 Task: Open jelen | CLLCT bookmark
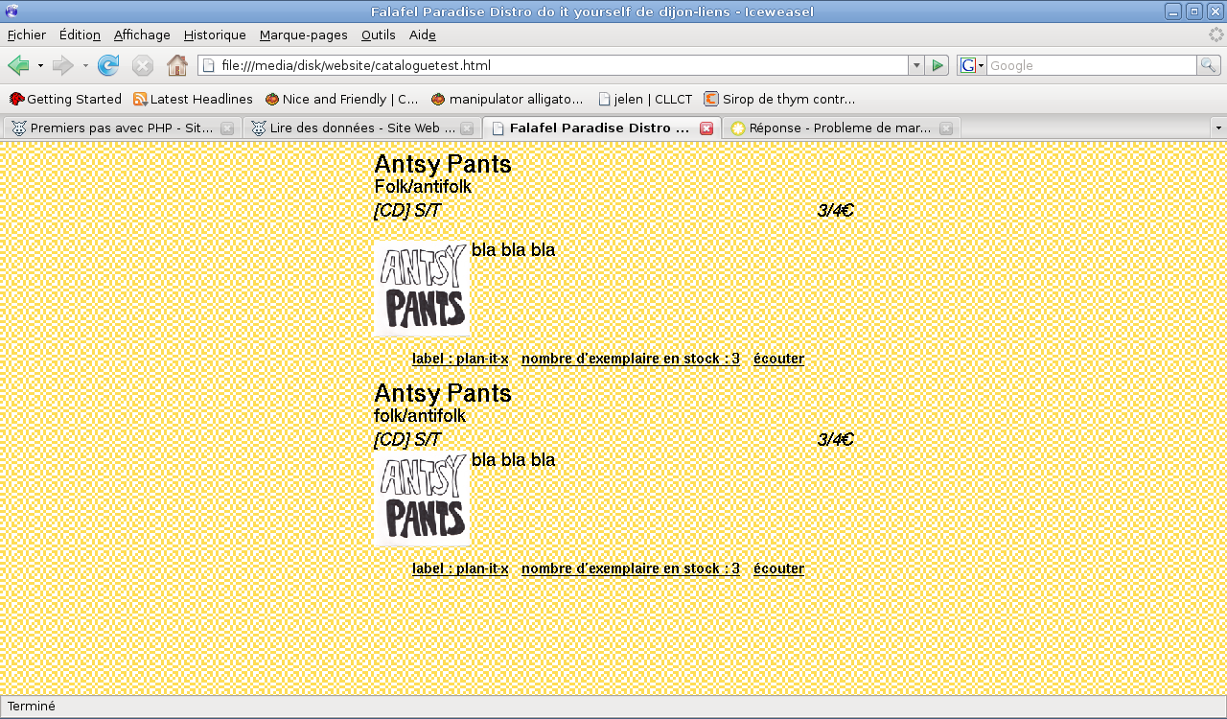coord(644,99)
